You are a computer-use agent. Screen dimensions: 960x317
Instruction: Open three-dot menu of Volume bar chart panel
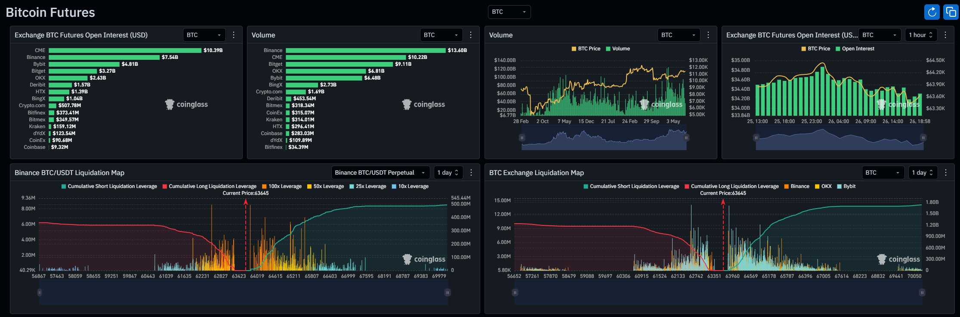tap(471, 35)
